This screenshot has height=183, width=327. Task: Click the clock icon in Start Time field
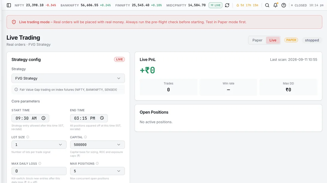pos(43,118)
